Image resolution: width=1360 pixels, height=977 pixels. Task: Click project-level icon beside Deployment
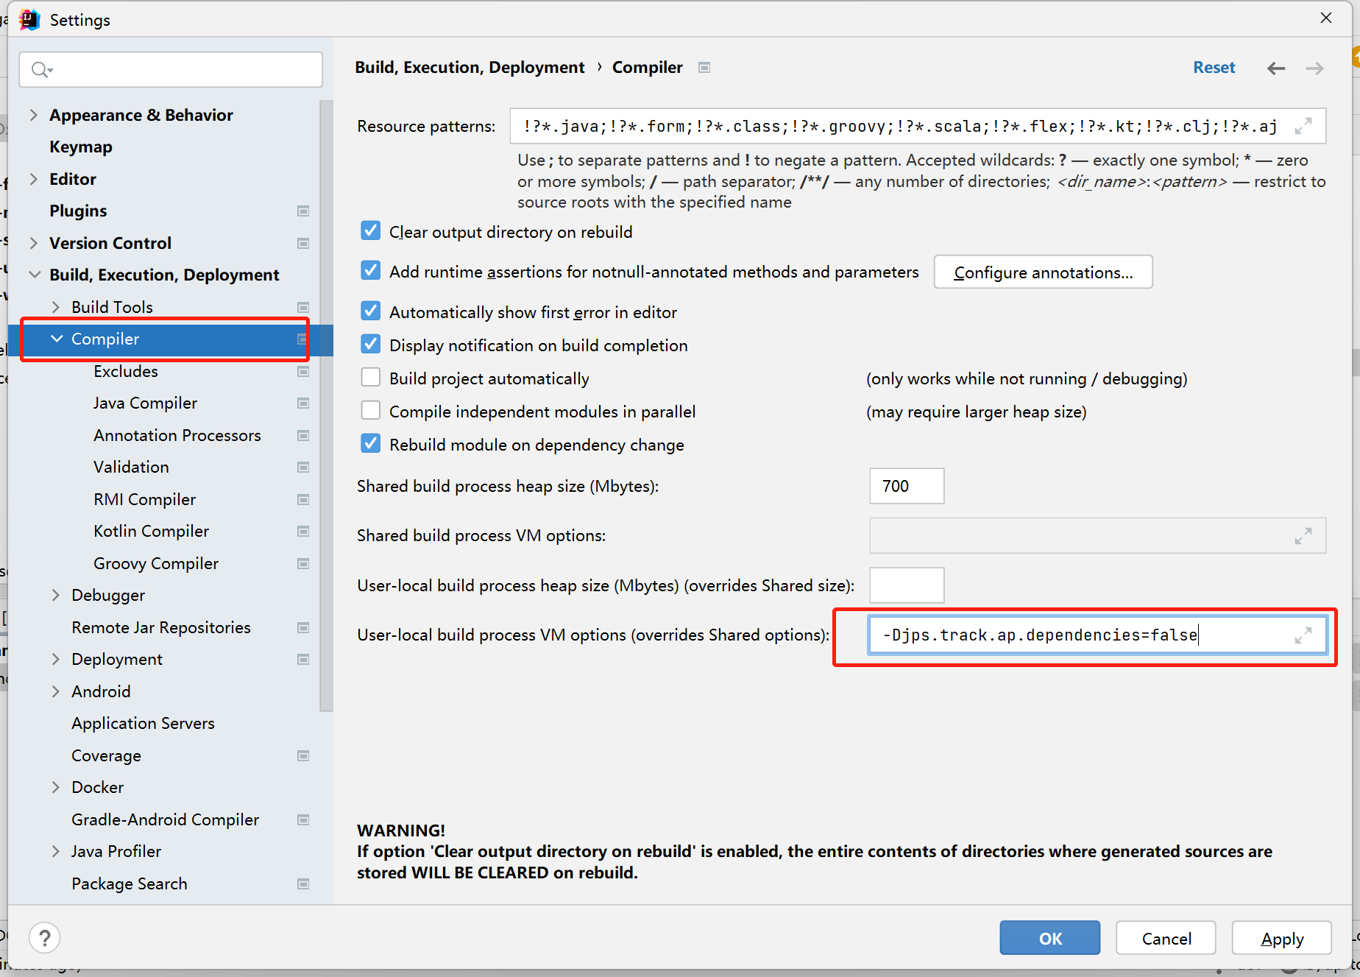(x=303, y=660)
